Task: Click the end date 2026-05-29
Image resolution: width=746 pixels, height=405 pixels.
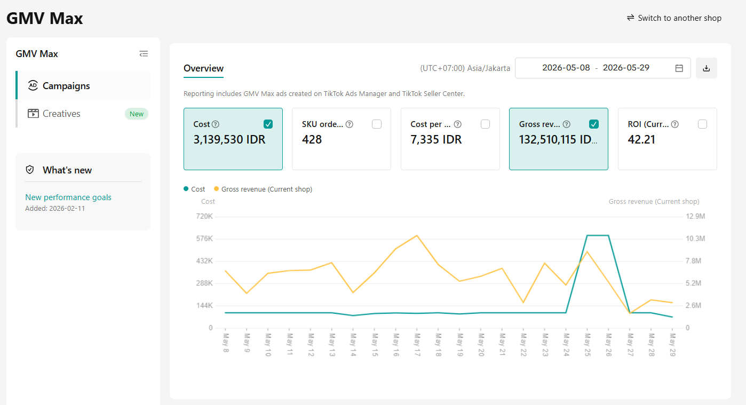Action: [626, 68]
